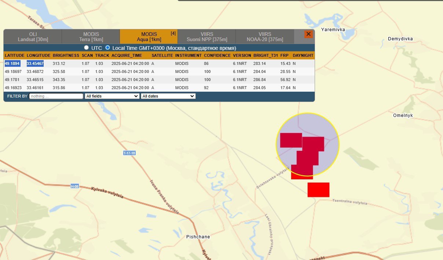
Task: Sort by the BRIGHTNESS column header
Action: coord(66,55)
